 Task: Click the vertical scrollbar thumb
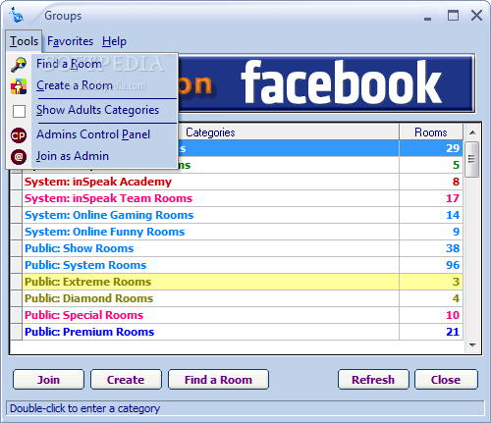(x=472, y=159)
